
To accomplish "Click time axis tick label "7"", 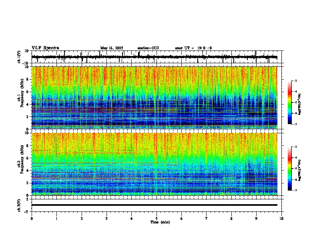I will (207, 219).
